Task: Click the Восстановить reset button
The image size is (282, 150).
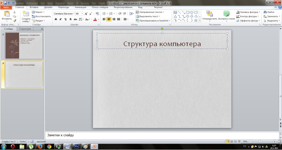Action: [x=41, y=16]
